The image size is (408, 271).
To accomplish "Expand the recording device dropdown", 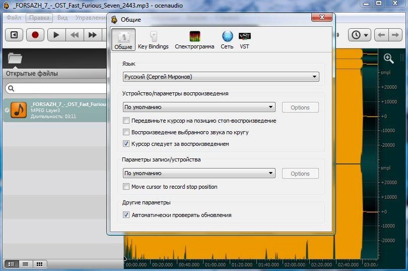I will click(199, 173).
